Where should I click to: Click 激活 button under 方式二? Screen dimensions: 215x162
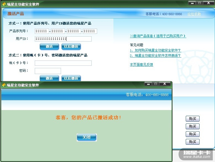click(x=49, y=78)
